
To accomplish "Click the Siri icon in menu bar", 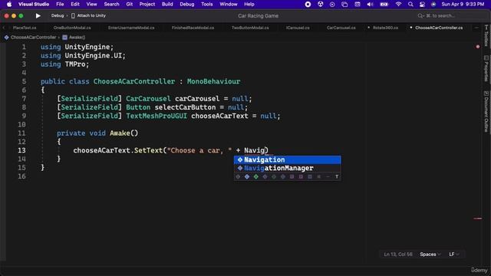I will 433,5.
